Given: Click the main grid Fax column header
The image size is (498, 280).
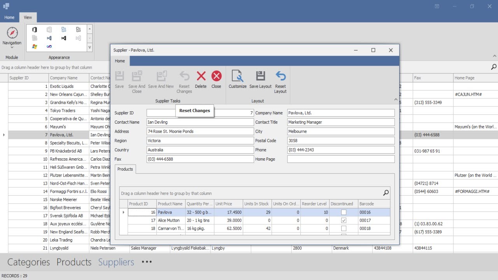Looking at the screenshot, I should click(x=433, y=78).
